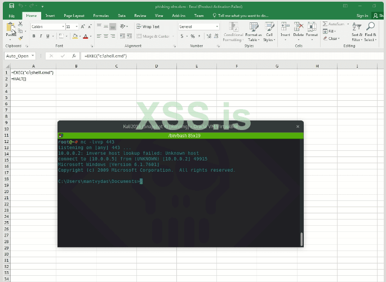This screenshot has height=282, width=386.
Task: Click Decrease Indent icon
Action: [x=122, y=36]
